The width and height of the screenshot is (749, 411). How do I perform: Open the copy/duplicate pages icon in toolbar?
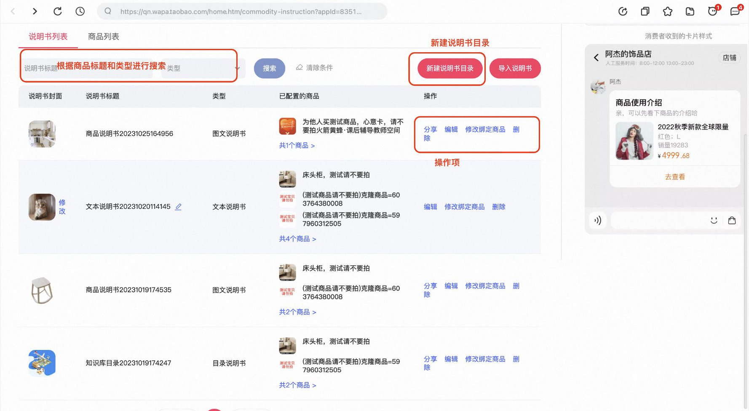click(645, 11)
